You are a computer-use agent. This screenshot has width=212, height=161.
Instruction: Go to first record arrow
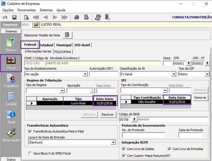tap(36, 18)
